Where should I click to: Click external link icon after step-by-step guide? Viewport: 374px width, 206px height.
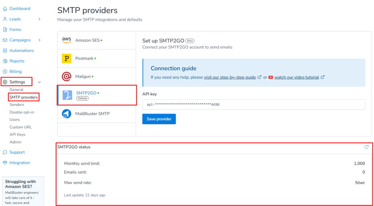[260, 77]
